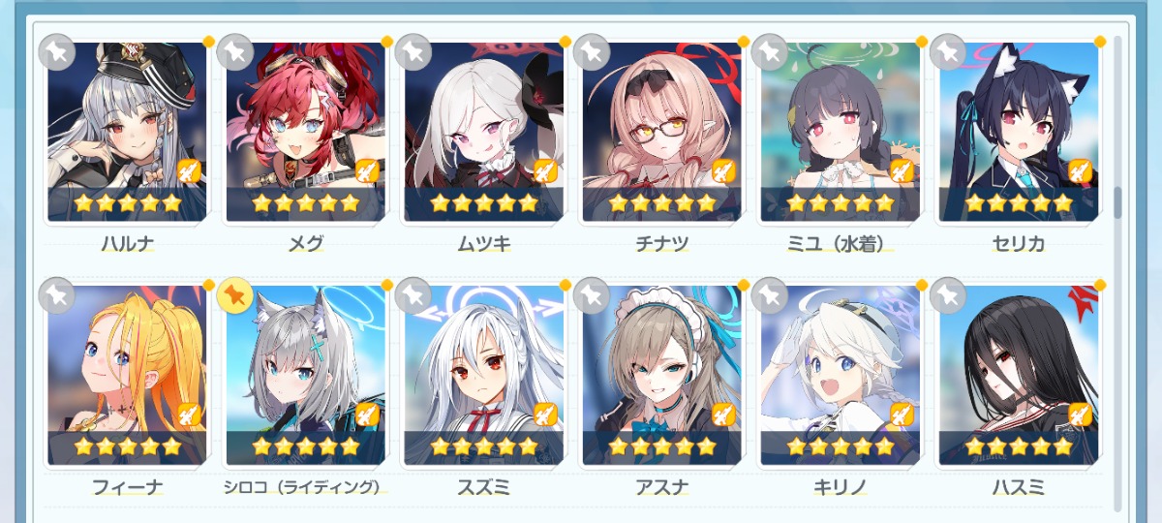Click the weapon badge on スズミ's portrait

545,415
